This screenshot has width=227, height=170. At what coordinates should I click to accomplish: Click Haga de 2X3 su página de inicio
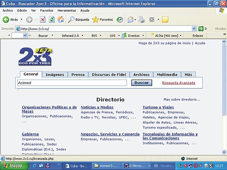(165, 43)
